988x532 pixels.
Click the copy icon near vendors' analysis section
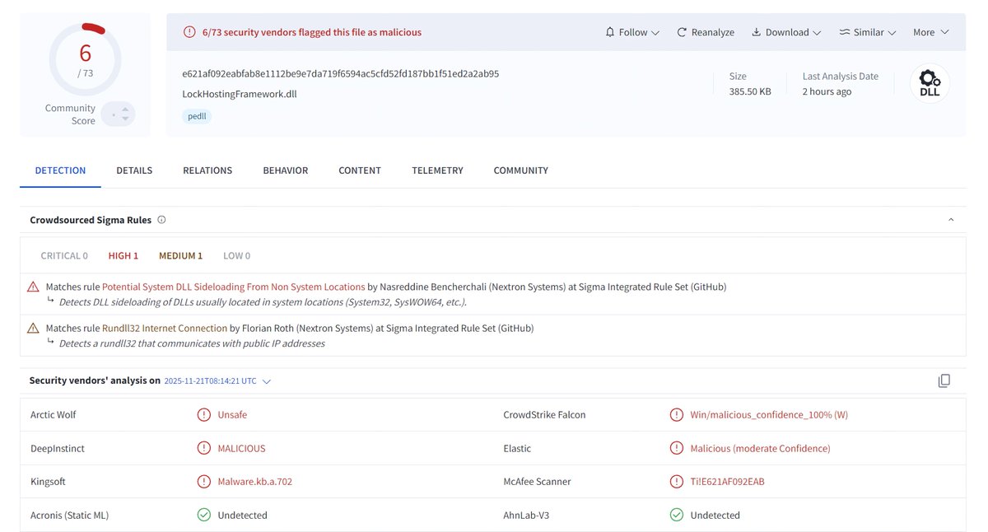point(944,380)
